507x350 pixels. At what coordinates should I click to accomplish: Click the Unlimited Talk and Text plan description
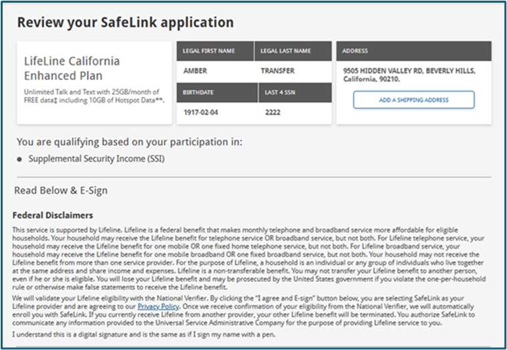(94, 96)
